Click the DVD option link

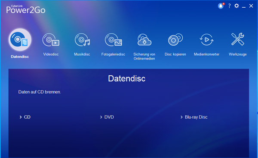click(109, 117)
